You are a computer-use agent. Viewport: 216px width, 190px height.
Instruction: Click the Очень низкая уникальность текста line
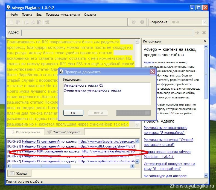92,90
